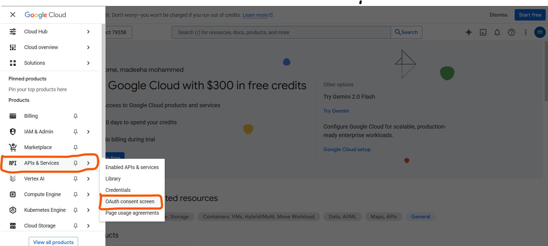Open Credentials from APIs submenu

pos(118,190)
